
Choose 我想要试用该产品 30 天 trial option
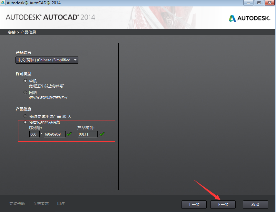click(x=25, y=116)
